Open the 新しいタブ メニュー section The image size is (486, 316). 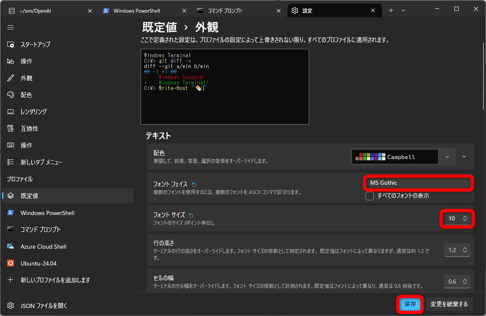(x=47, y=162)
